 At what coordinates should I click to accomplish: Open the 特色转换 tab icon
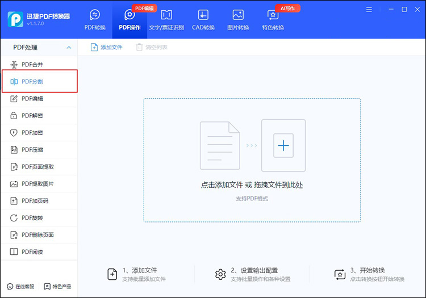pyautogui.click(x=273, y=15)
